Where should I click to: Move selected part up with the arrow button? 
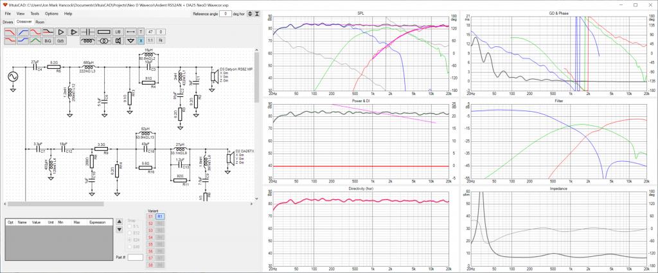click(x=119, y=221)
